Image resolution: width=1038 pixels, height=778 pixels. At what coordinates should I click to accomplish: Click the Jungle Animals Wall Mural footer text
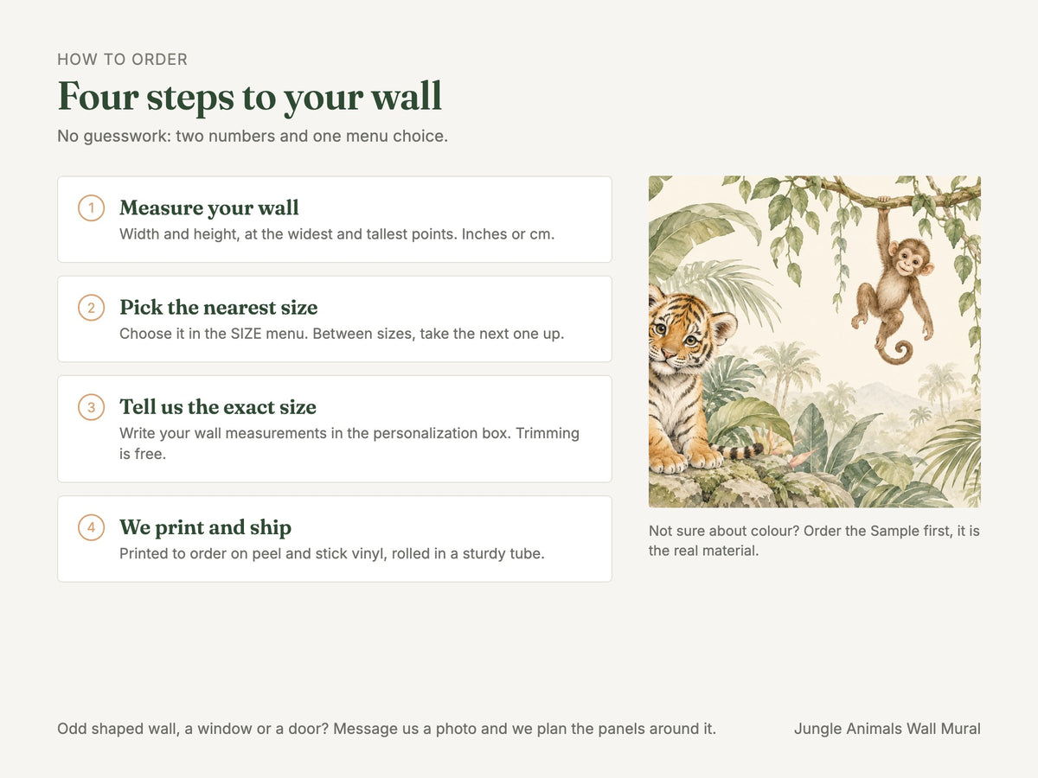click(887, 729)
